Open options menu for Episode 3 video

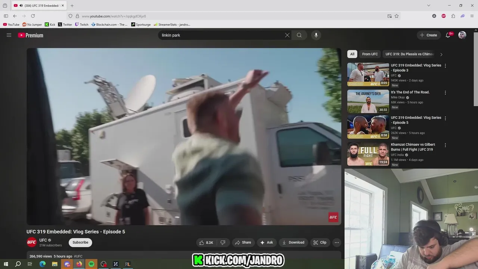pyautogui.click(x=445, y=66)
